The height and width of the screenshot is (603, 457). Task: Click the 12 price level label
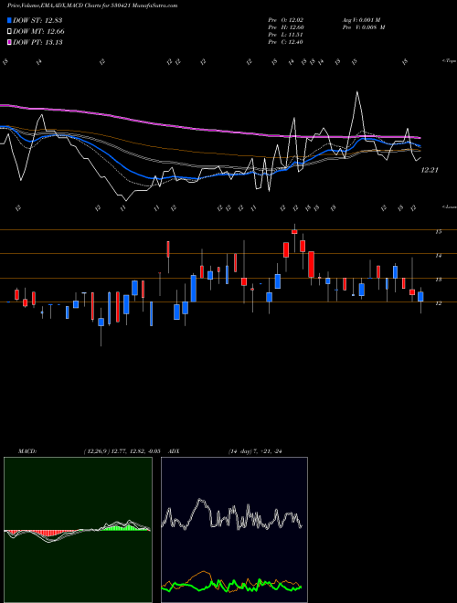438,303
